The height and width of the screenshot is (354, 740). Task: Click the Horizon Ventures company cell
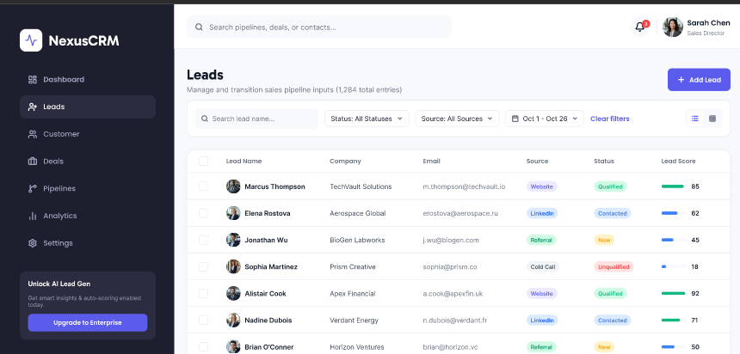tap(357, 347)
